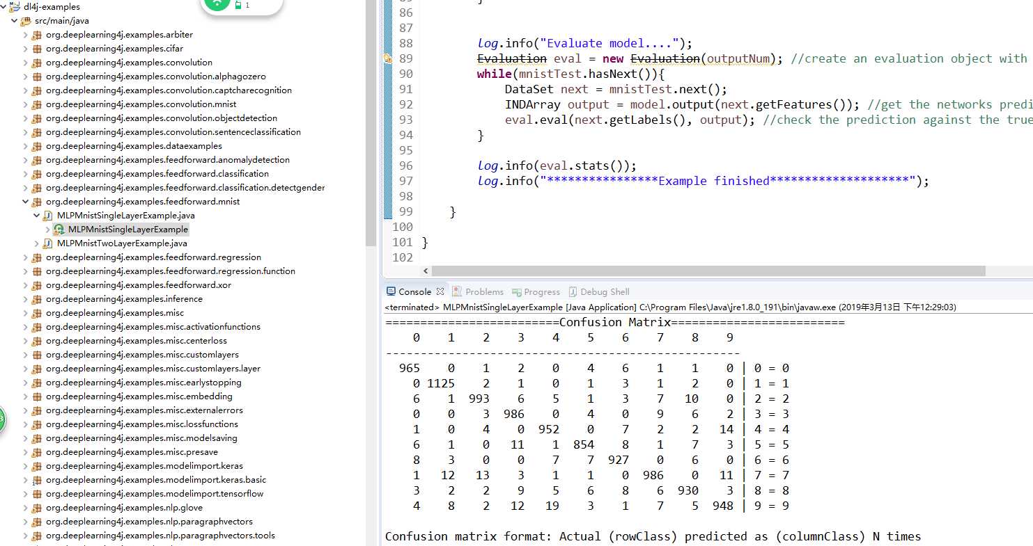This screenshot has height=546, width=1033.
Task: Click 'mnistTest.hasNext()' in the while statement
Action: [x=586, y=74]
